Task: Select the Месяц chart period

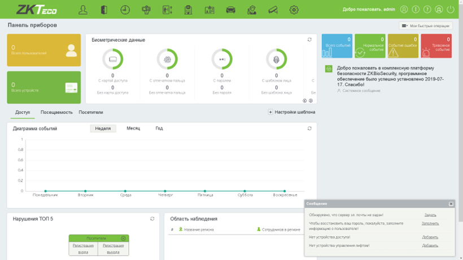Action: [133, 129]
